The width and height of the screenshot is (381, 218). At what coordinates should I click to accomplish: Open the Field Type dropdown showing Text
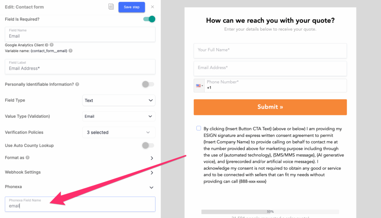point(118,100)
